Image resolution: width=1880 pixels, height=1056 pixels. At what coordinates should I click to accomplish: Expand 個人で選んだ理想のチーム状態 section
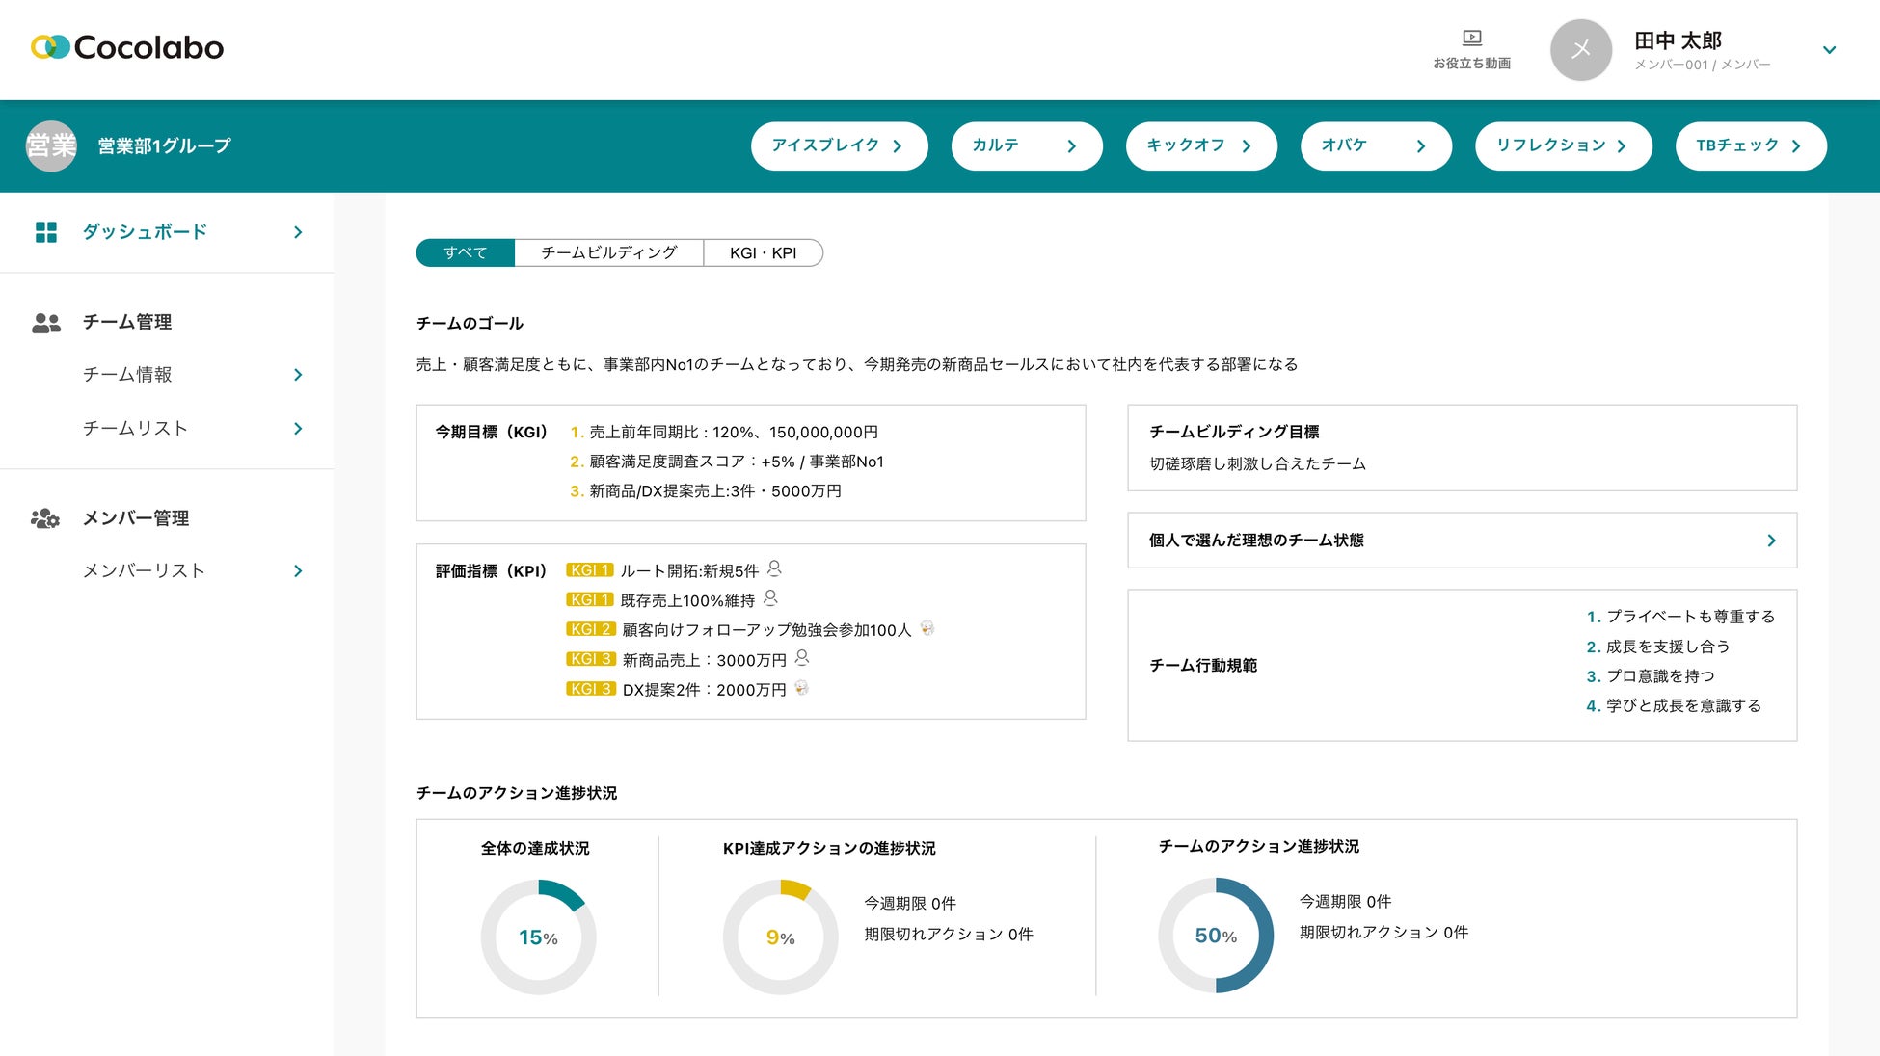click(1770, 541)
